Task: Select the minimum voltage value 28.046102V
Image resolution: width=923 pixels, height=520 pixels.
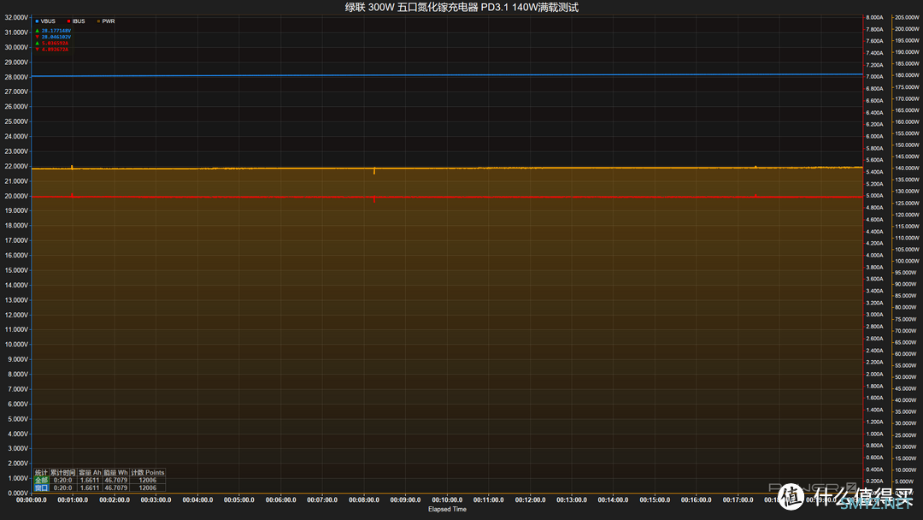Action: (x=56, y=37)
